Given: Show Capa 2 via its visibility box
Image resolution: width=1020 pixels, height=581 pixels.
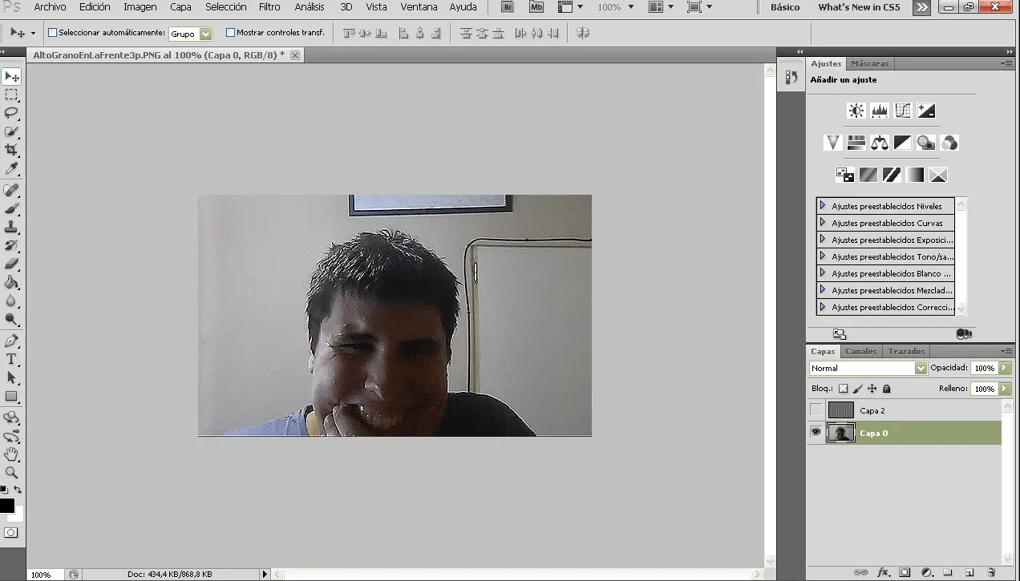Looking at the screenshot, I should point(816,410).
